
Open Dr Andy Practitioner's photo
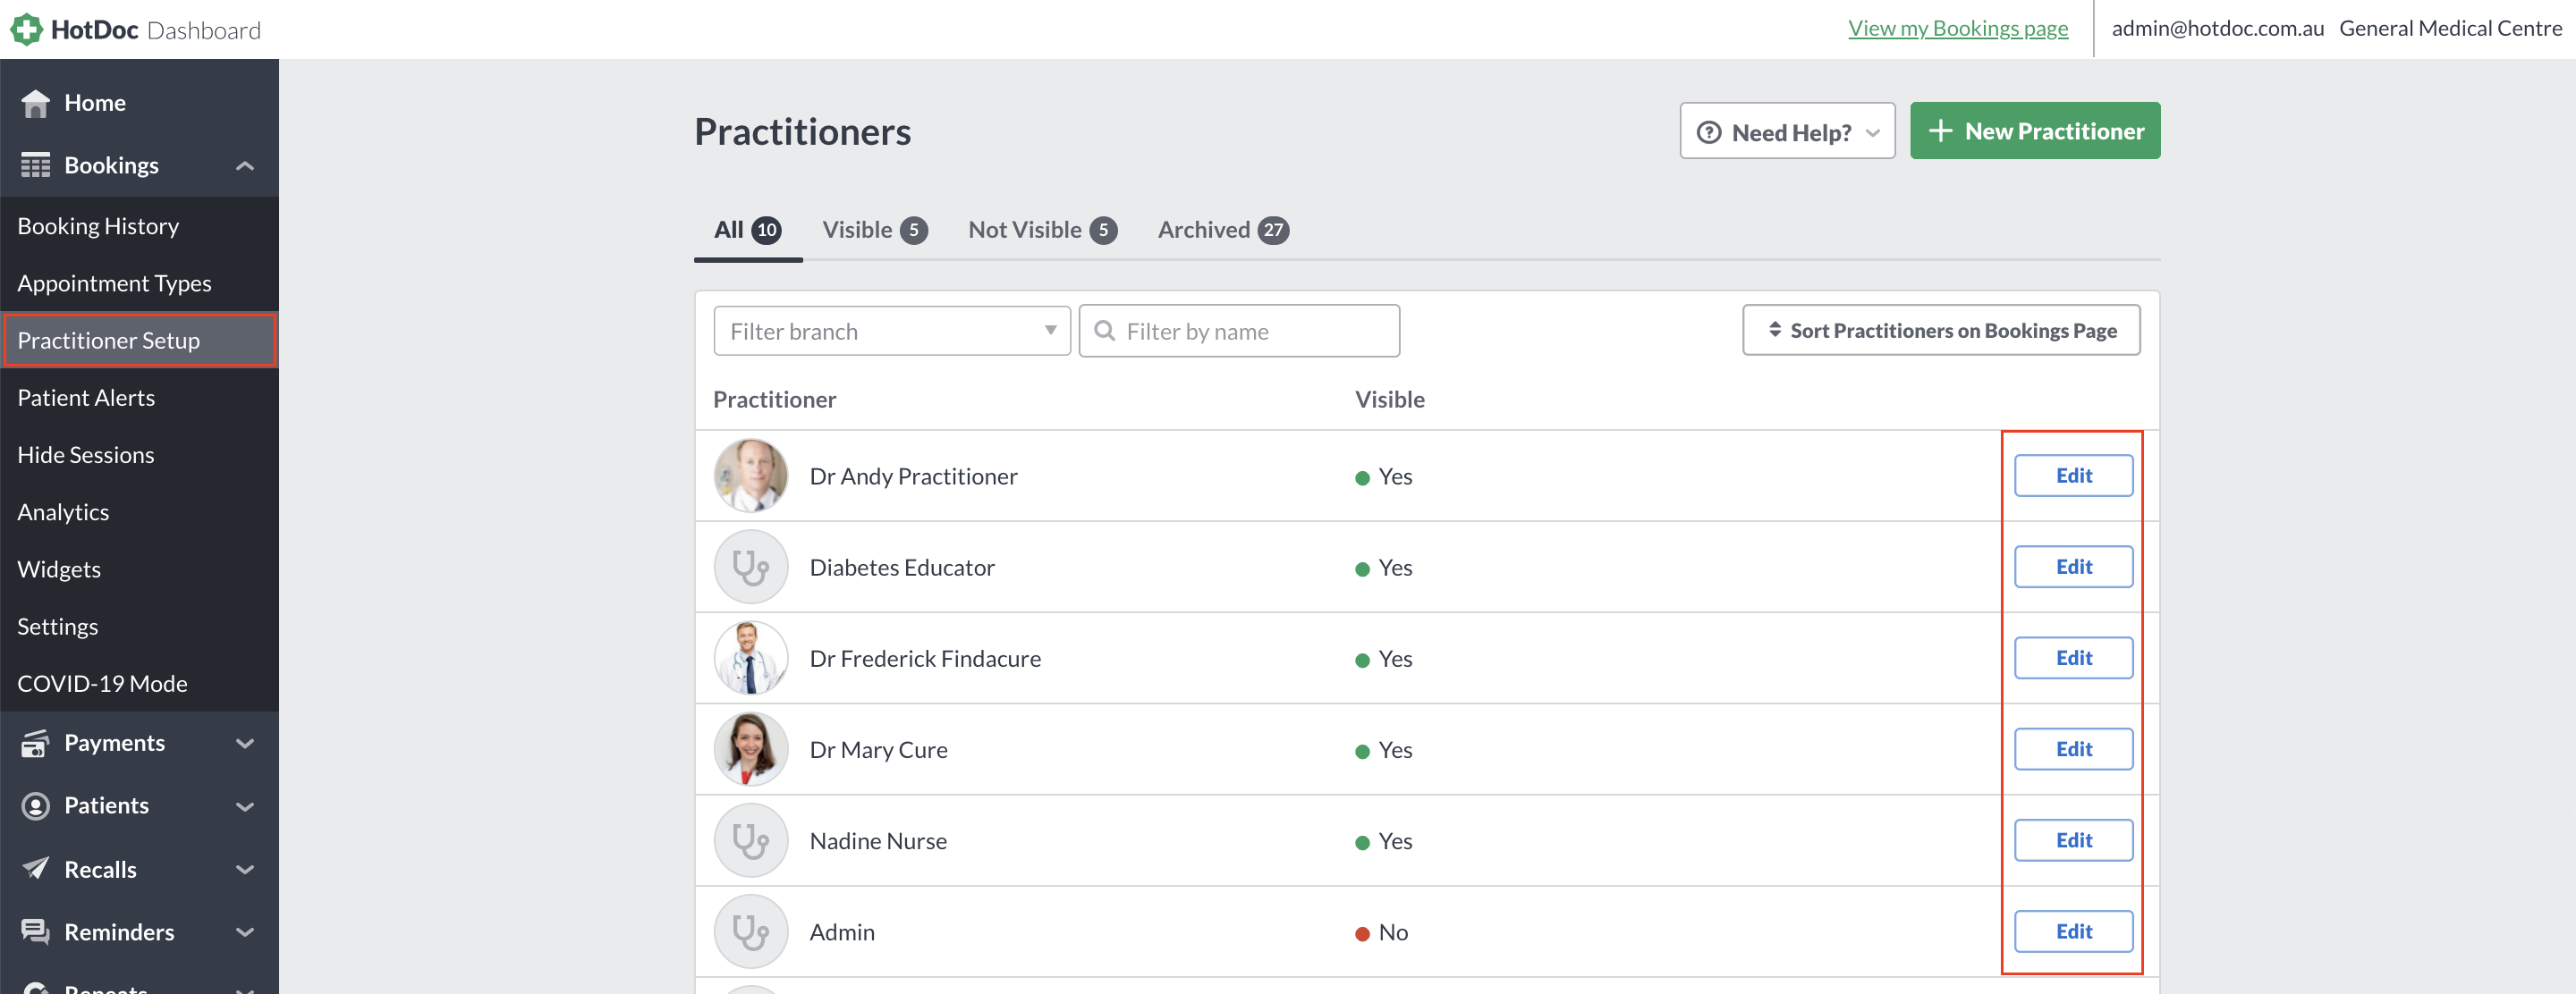pyautogui.click(x=751, y=476)
